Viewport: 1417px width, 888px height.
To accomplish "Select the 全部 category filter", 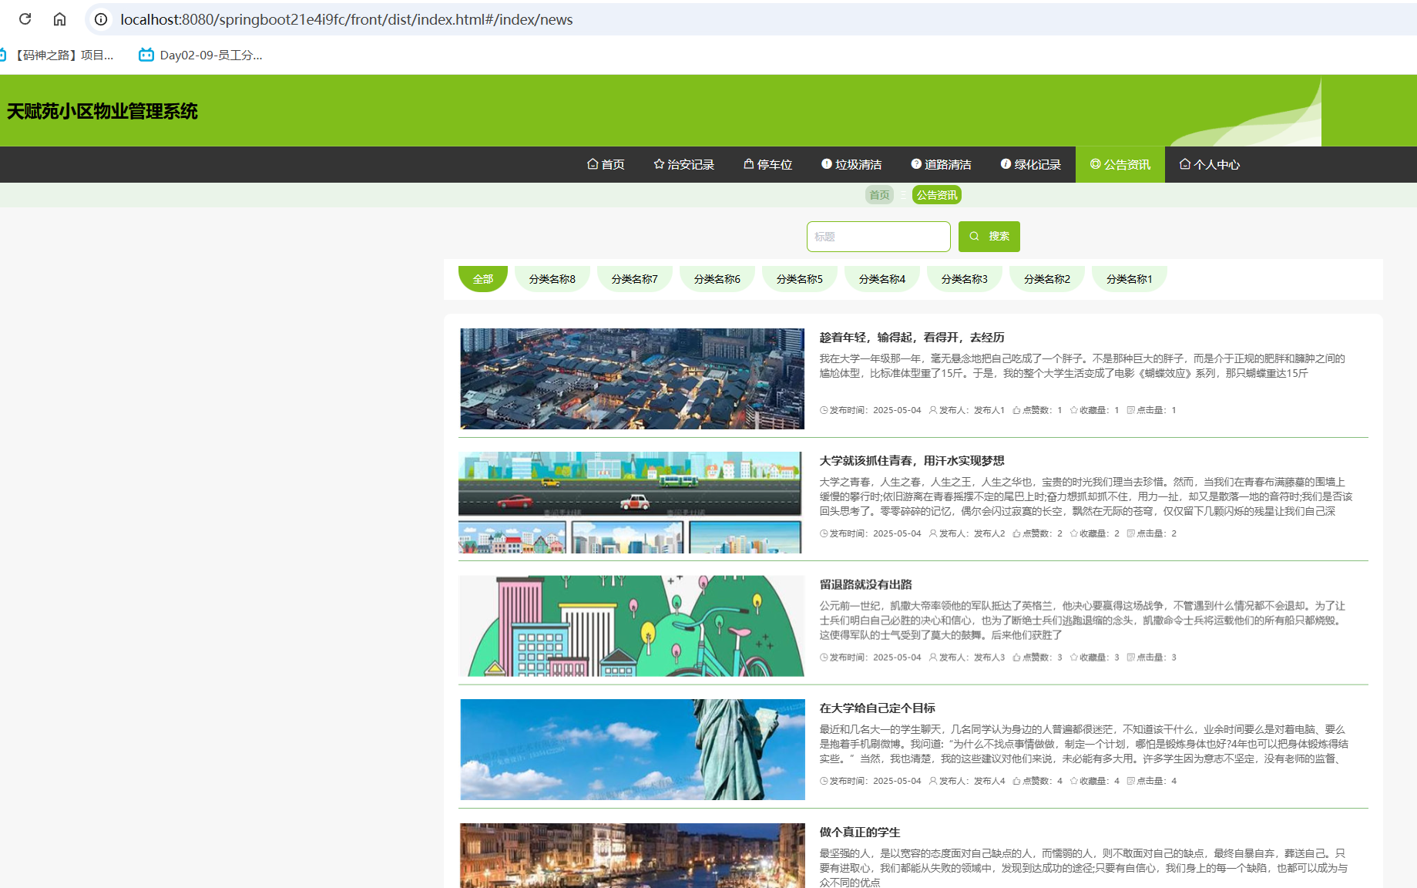I will pos(482,279).
